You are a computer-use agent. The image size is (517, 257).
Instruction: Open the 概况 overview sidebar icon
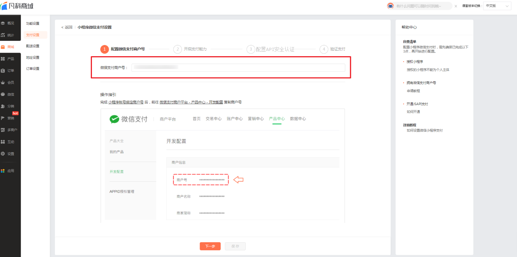[3, 23]
